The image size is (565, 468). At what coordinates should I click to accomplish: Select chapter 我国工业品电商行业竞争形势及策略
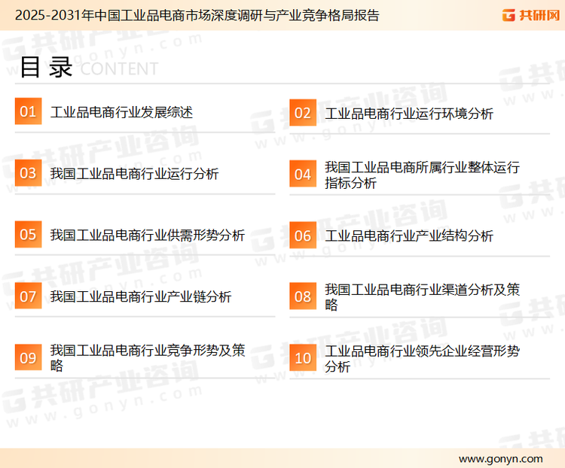click(148, 357)
